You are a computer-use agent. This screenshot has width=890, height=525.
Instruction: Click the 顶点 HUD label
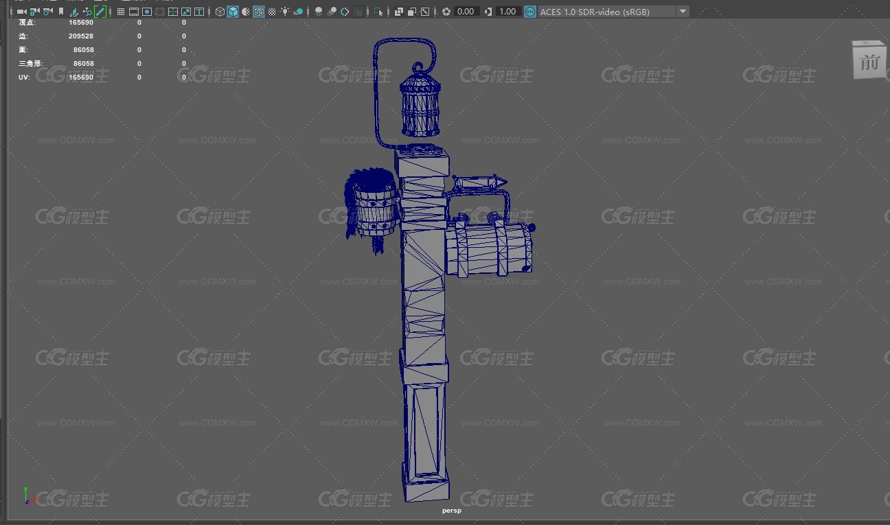click(x=27, y=23)
